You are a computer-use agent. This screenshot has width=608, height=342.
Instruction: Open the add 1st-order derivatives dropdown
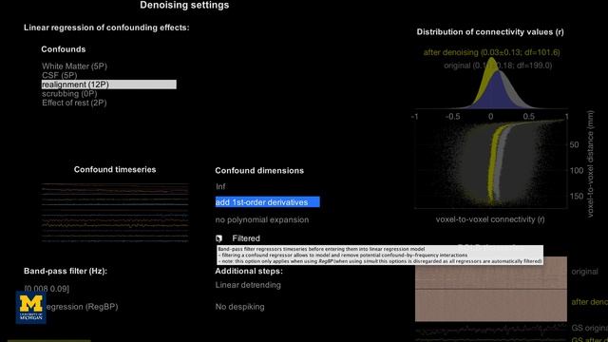(x=268, y=202)
